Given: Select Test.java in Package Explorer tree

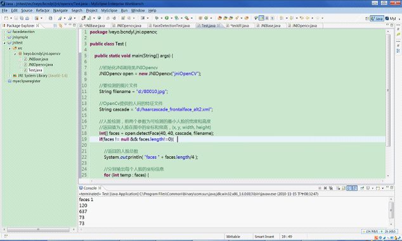Looking at the screenshot, I should (35, 70).
